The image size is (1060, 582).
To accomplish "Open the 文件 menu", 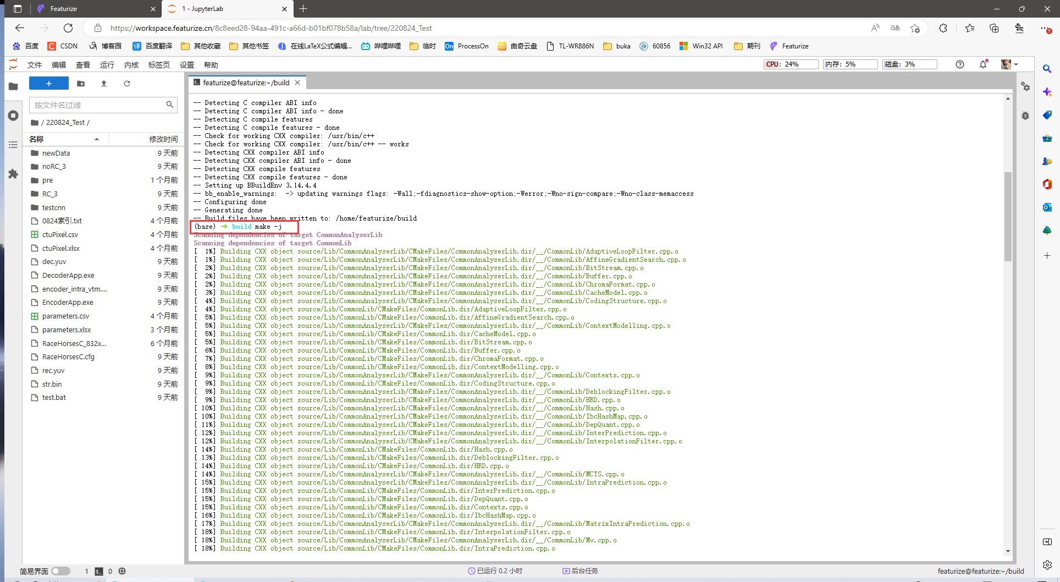I will point(35,65).
